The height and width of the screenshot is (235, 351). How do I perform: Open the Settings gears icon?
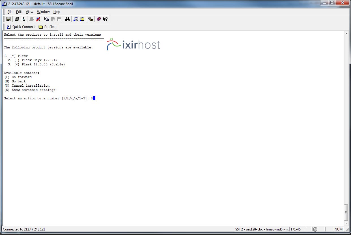click(x=91, y=19)
